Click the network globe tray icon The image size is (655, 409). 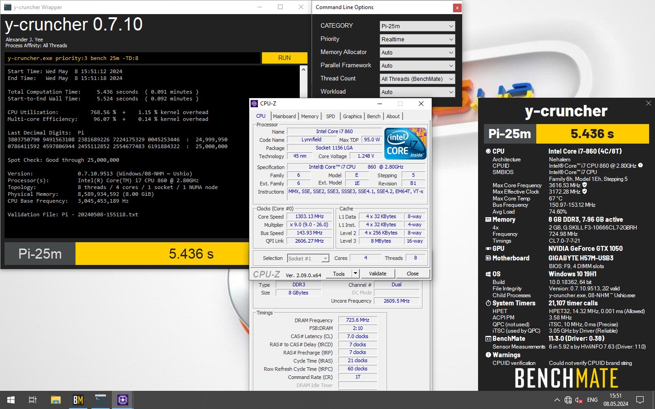pyautogui.click(x=568, y=400)
